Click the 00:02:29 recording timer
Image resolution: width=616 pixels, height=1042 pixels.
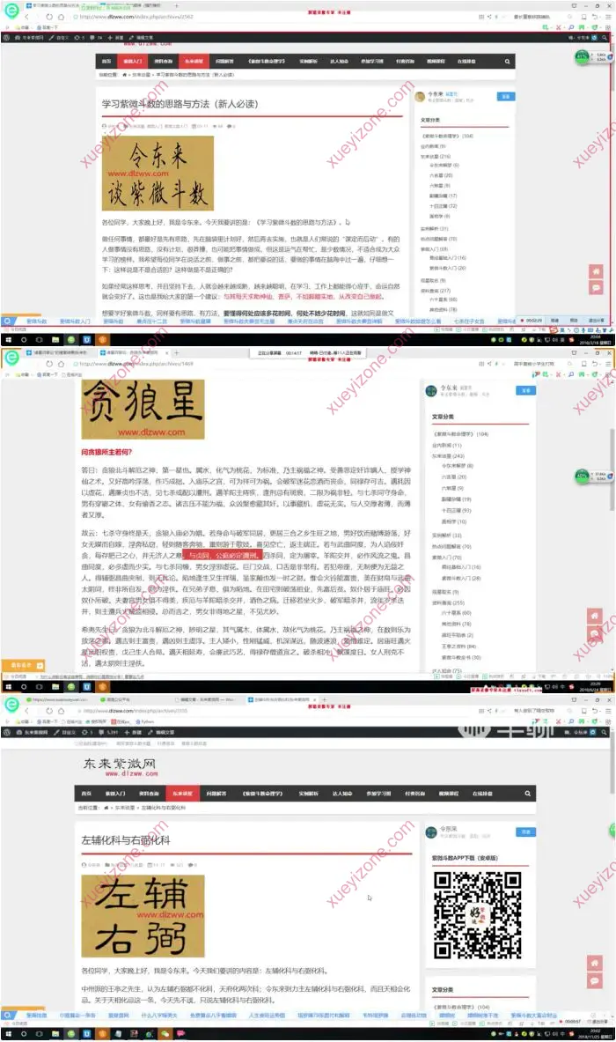pos(533,321)
